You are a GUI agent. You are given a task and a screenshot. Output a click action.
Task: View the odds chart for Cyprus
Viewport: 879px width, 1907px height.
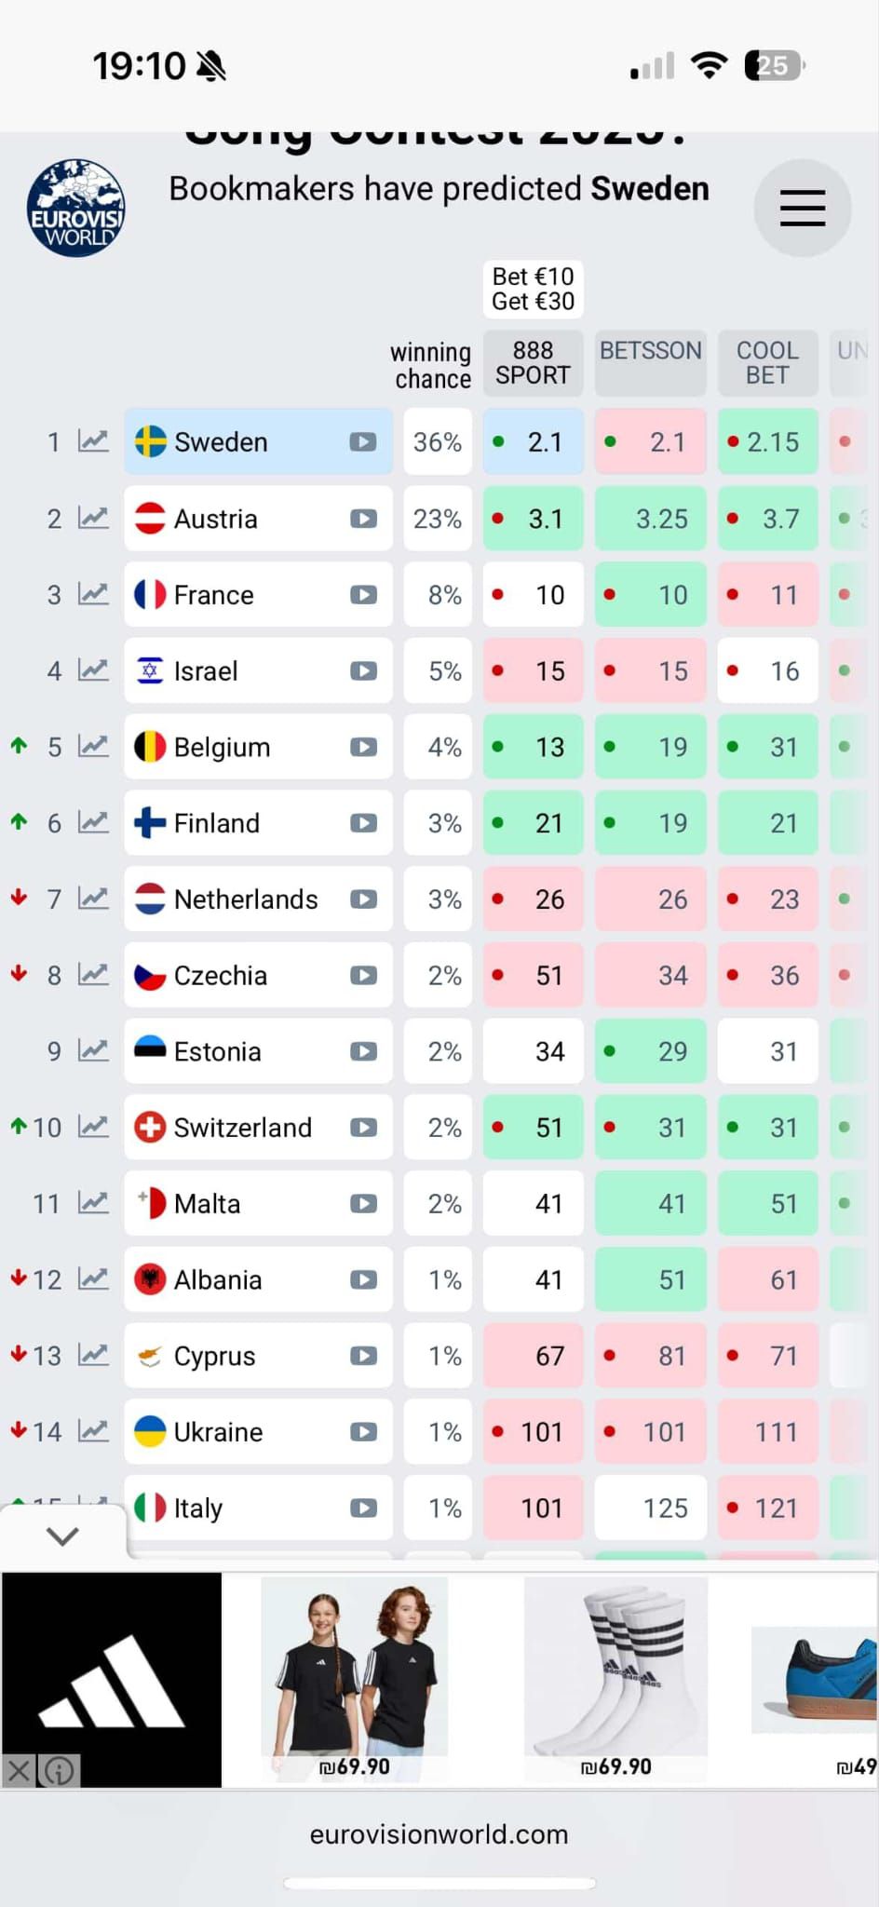point(93,1355)
